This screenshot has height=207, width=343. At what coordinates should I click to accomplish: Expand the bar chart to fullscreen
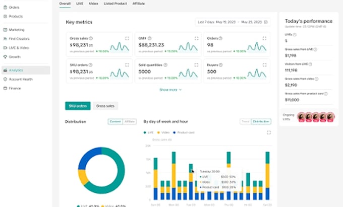click(x=269, y=132)
